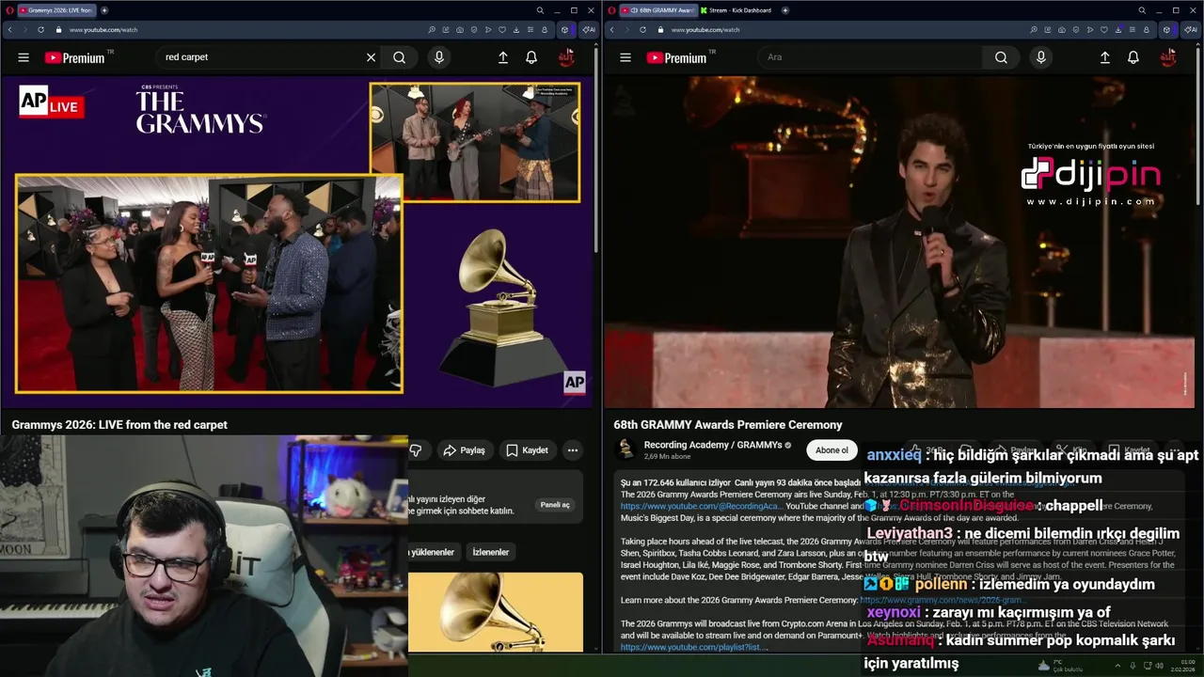This screenshot has width=1204, height=677.
Task: Open Opera AI button in left window
Action: point(589,29)
